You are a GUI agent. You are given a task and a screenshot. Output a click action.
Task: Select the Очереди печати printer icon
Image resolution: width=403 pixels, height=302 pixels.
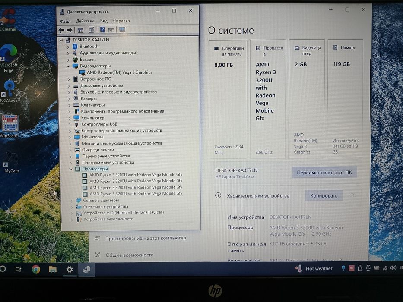[x=77, y=150]
